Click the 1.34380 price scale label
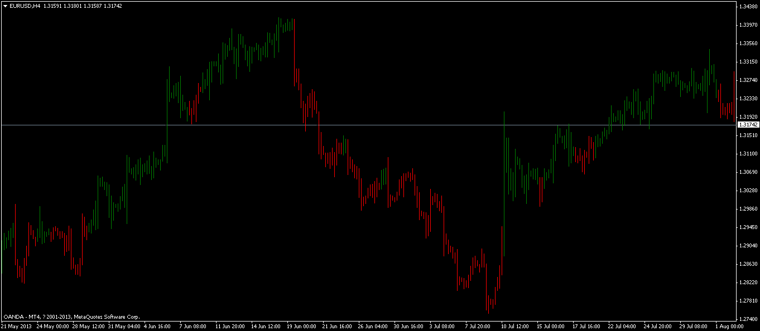Screen dimensions: 760x331 tap(748, 6)
